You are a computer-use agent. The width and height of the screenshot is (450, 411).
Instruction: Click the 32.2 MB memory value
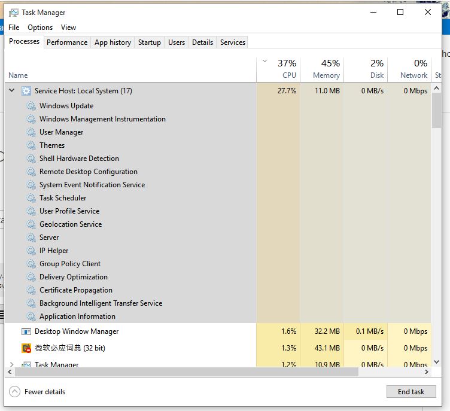[x=327, y=331]
